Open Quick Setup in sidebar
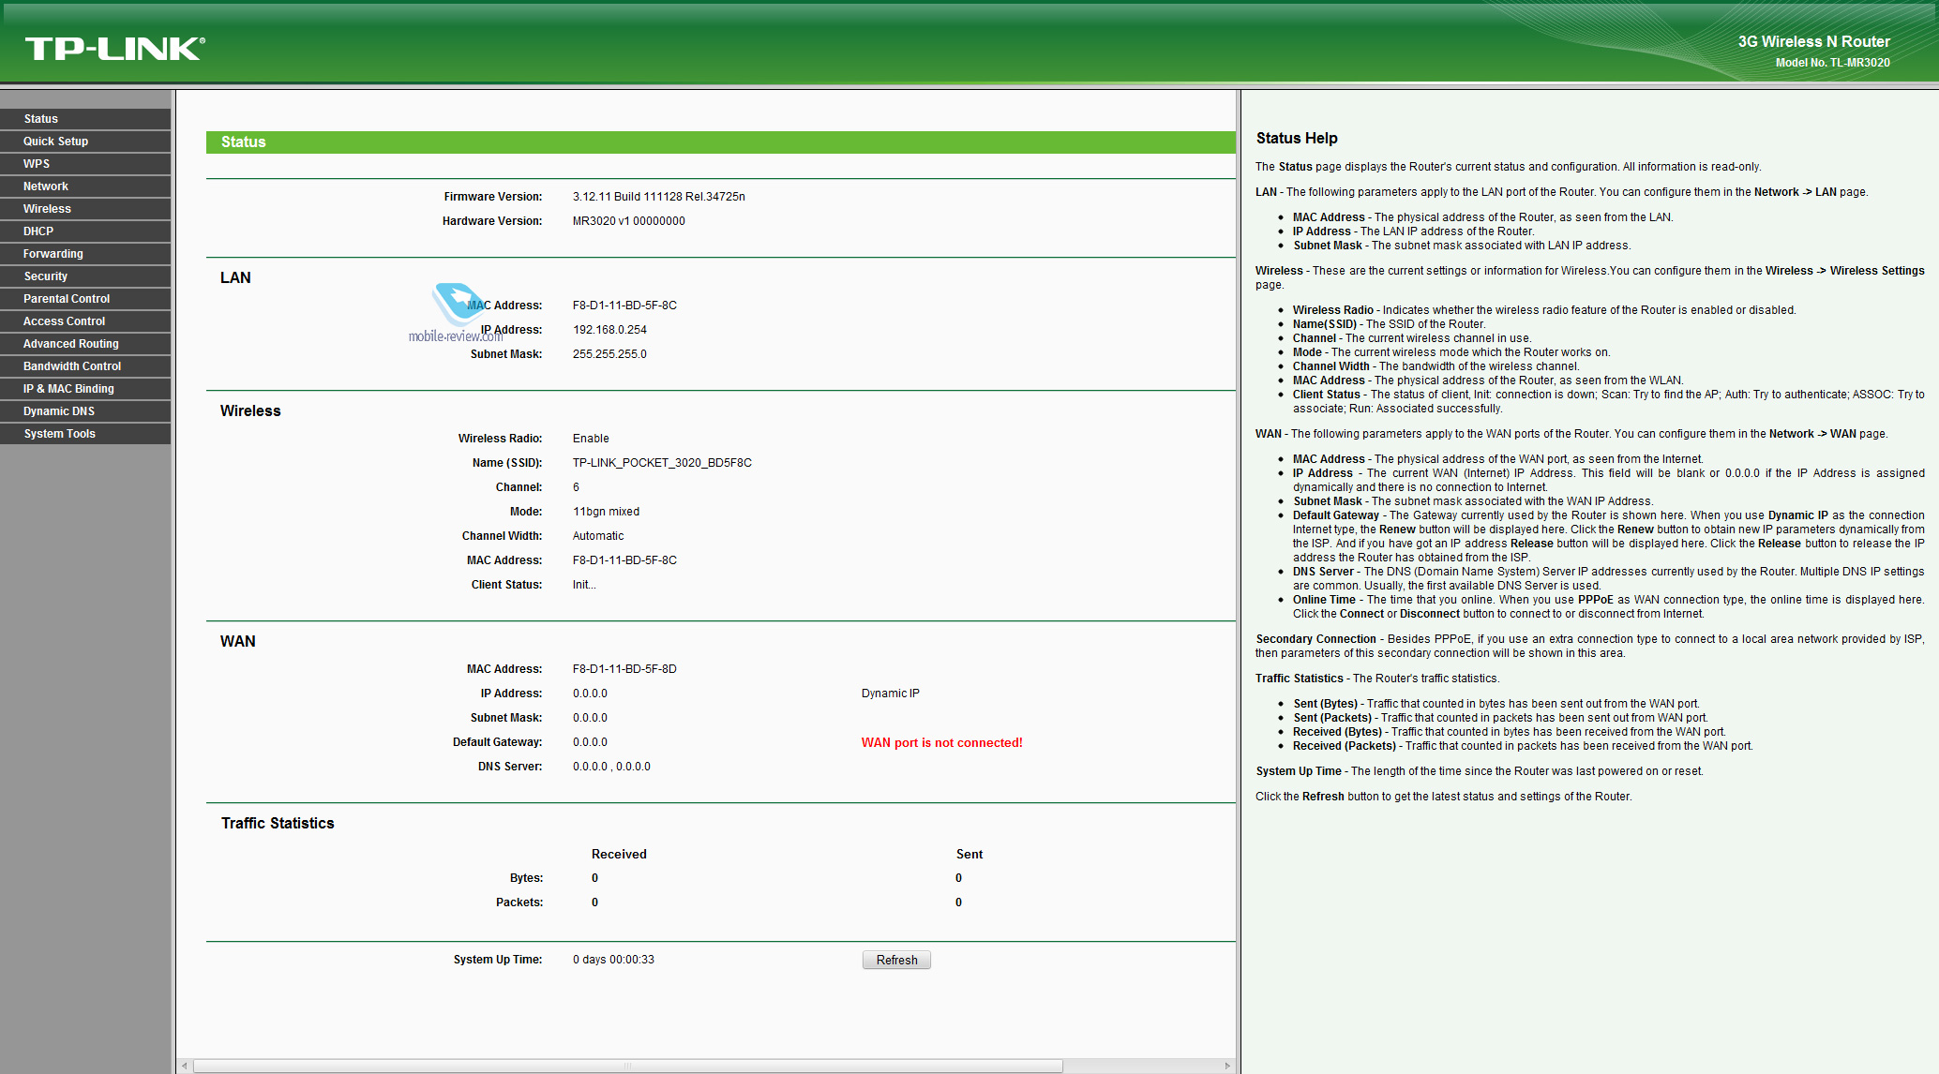This screenshot has height=1074, width=1939. (85, 142)
